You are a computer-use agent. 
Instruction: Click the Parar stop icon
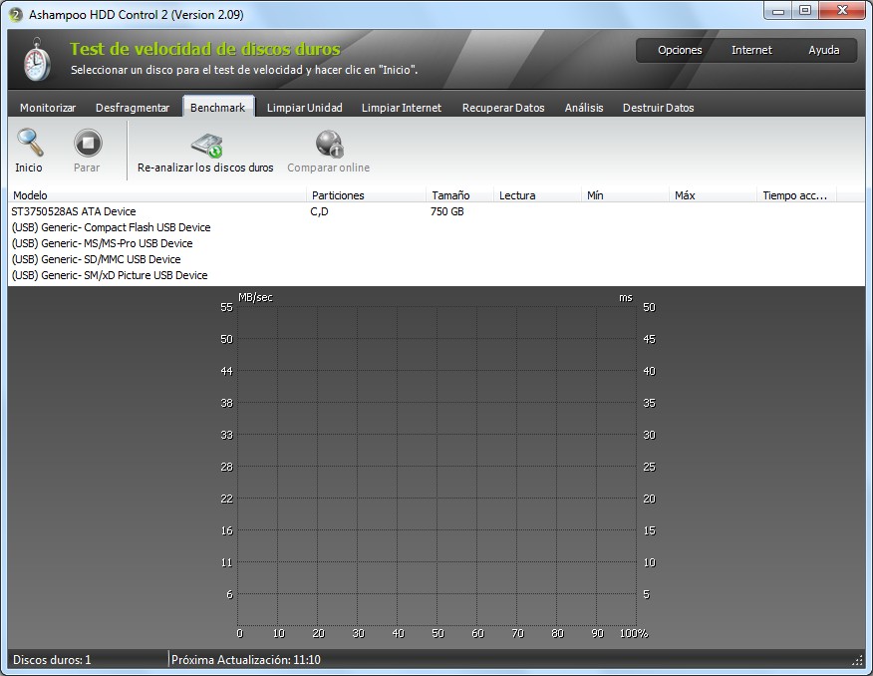point(88,143)
